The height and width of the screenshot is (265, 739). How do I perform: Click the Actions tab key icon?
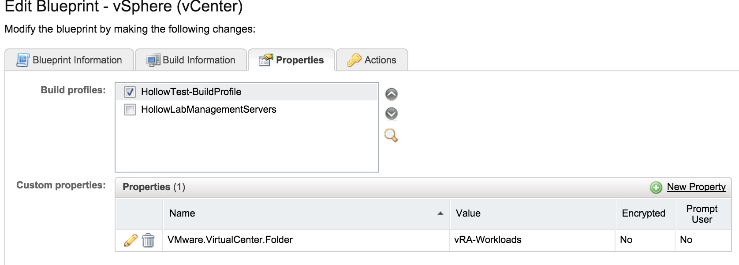(354, 60)
